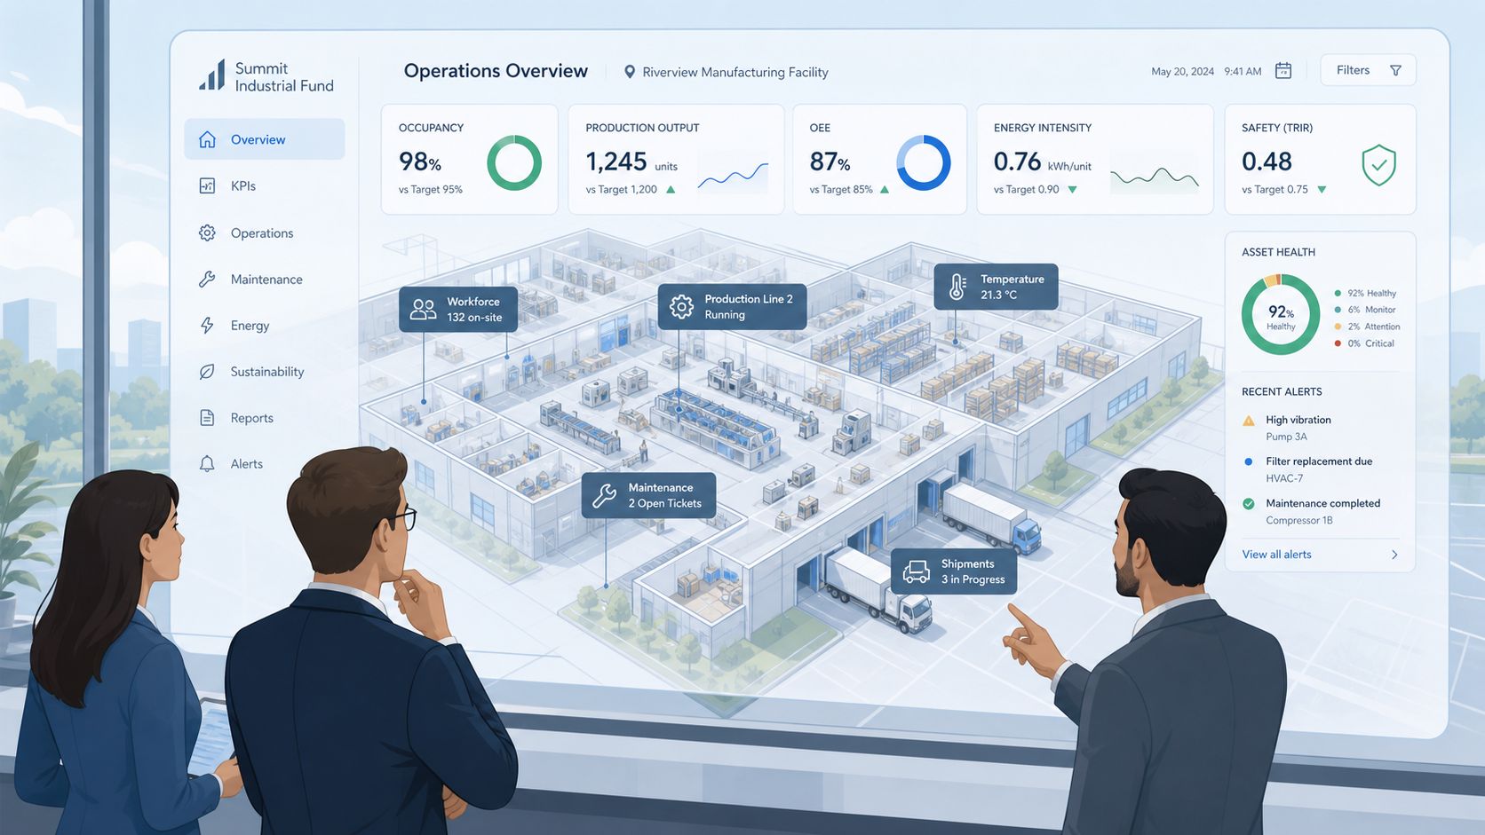This screenshot has width=1485, height=835.
Task: Click the Asset Health 92% ring chart
Action: pyautogui.click(x=1281, y=314)
